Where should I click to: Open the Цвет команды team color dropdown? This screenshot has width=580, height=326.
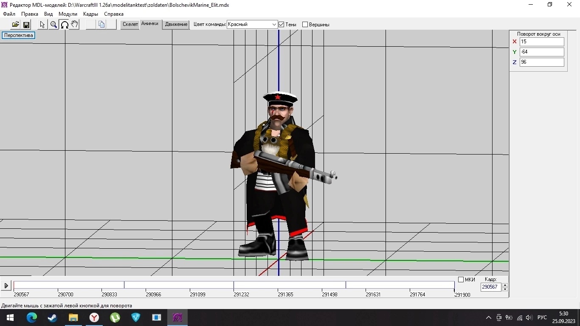252,25
